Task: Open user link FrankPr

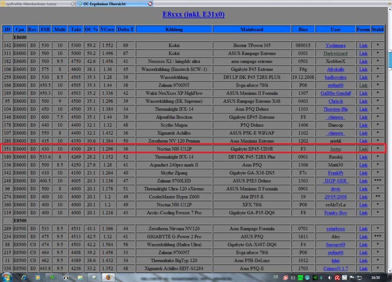Action: click(336, 173)
